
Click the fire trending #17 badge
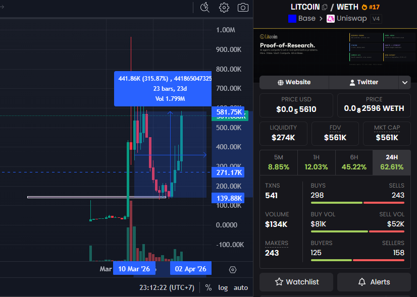(x=371, y=7)
